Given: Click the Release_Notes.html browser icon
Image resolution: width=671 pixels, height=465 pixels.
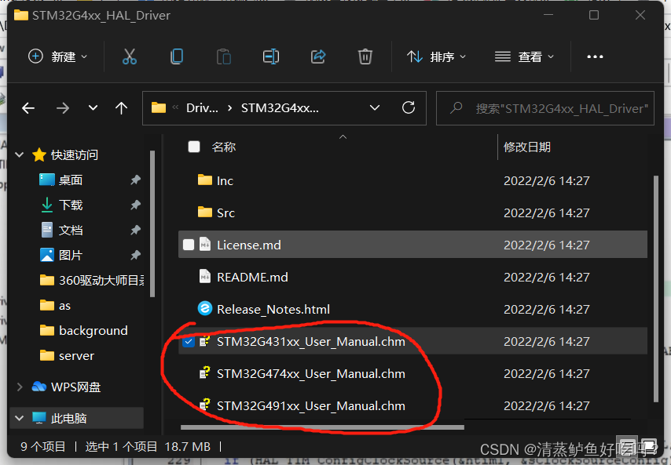Looking at the screenshot, I should click(205, 308).
